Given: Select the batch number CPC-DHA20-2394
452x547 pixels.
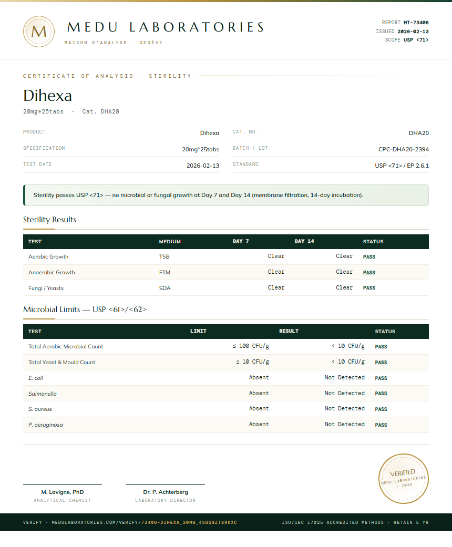Looking at the screenshot, I should click(x=404, y=149).
